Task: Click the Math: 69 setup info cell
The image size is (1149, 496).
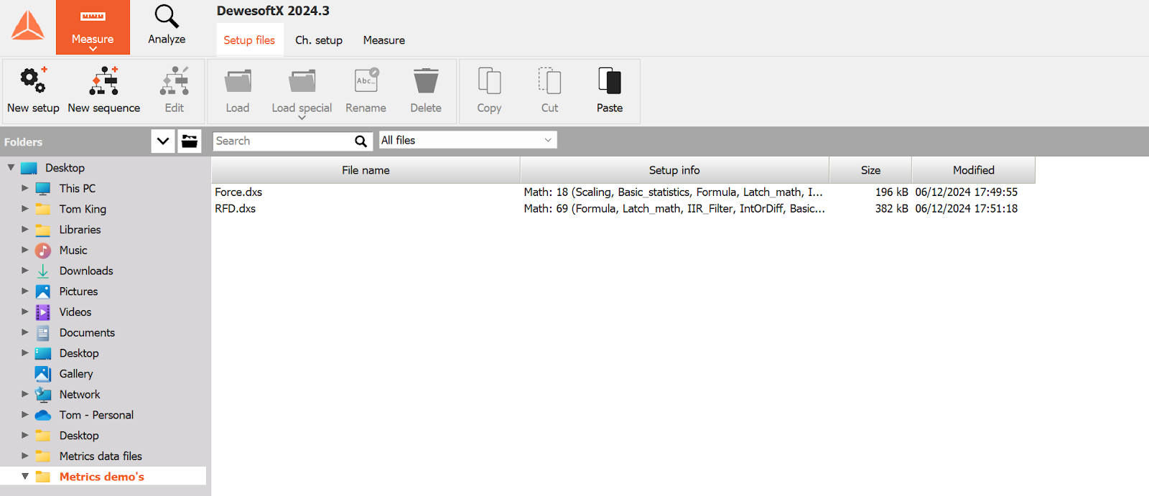Action: coord(674,209)
